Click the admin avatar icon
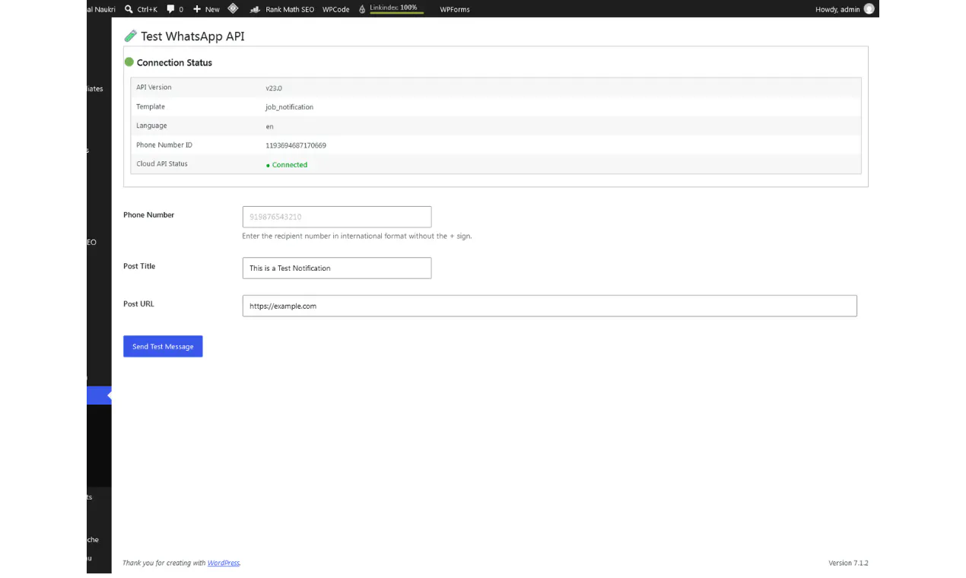Image resolution: width=966 pixels, height=578 pixels. pyautogui.click(x=869, y=9)
